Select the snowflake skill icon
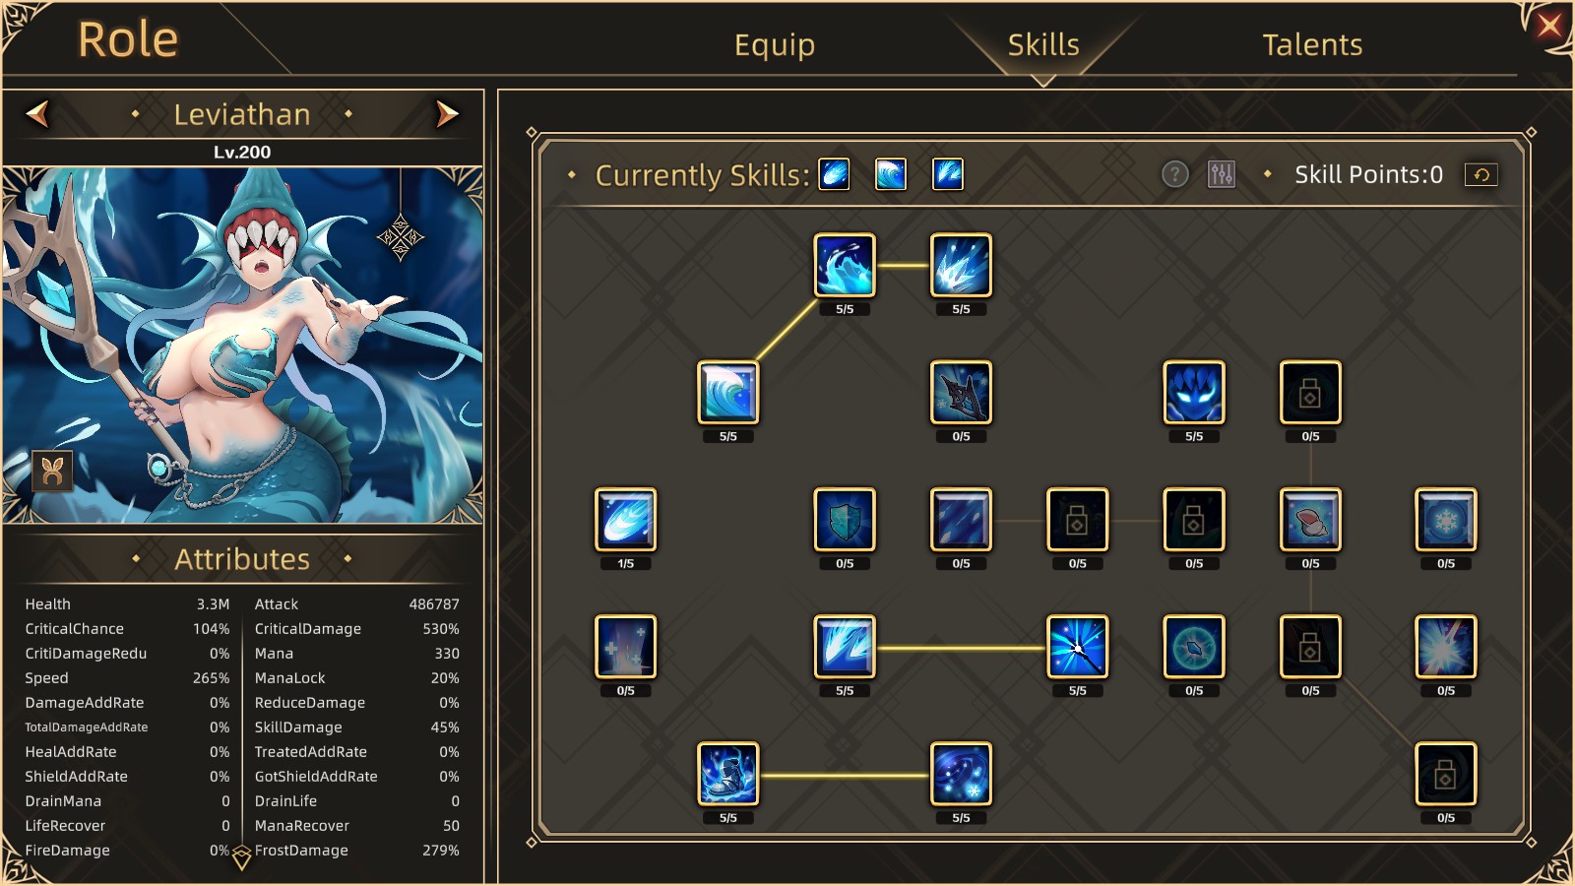The width and height of the screenshot is (1575, 886). point(1446,519)
